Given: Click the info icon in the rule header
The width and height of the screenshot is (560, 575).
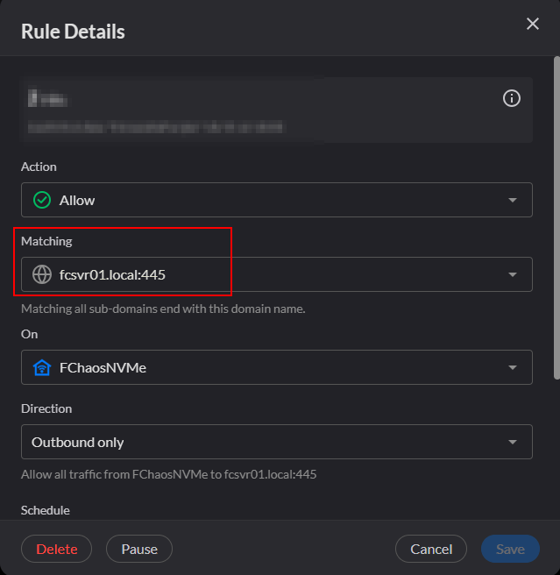Looking at the screenshot, I should pyautogui.click(x=512, y=99).
